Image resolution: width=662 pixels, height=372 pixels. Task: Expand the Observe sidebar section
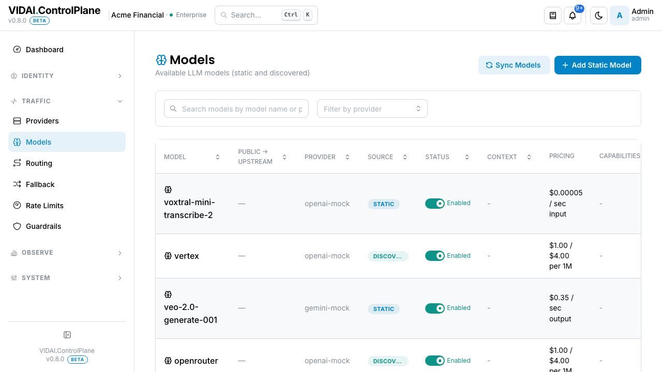[67, 253]
